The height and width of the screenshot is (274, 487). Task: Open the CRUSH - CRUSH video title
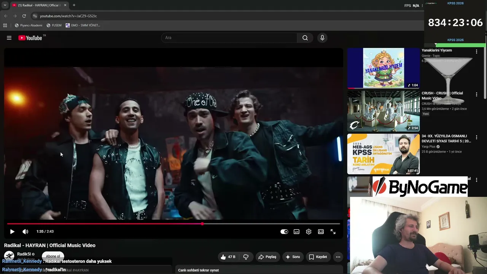442,96
